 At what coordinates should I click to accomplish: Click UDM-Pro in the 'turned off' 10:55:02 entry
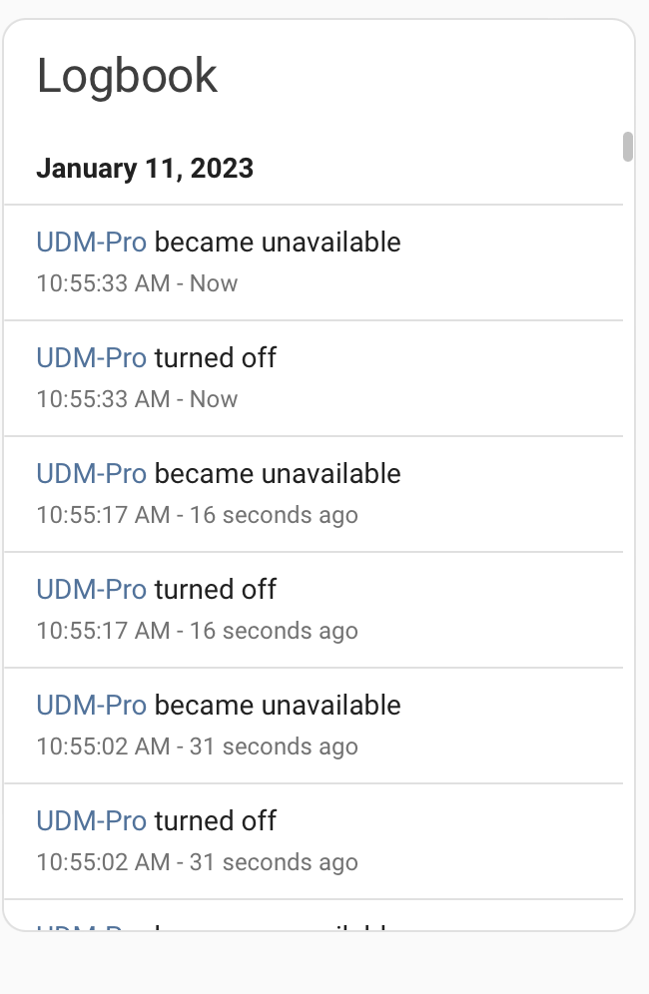point(91,820)
